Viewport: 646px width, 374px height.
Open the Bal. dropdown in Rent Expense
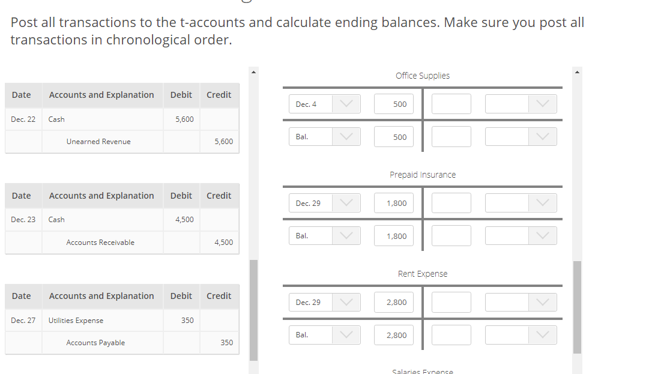(x=324, y=334)
